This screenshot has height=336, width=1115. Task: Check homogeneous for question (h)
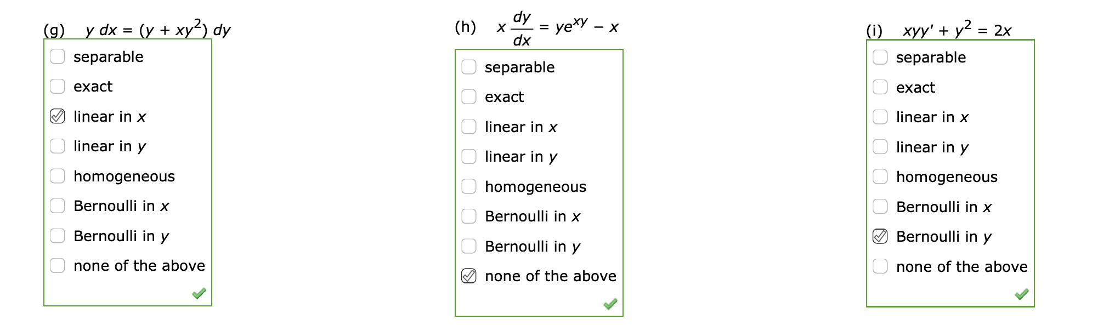click(469, 186)
